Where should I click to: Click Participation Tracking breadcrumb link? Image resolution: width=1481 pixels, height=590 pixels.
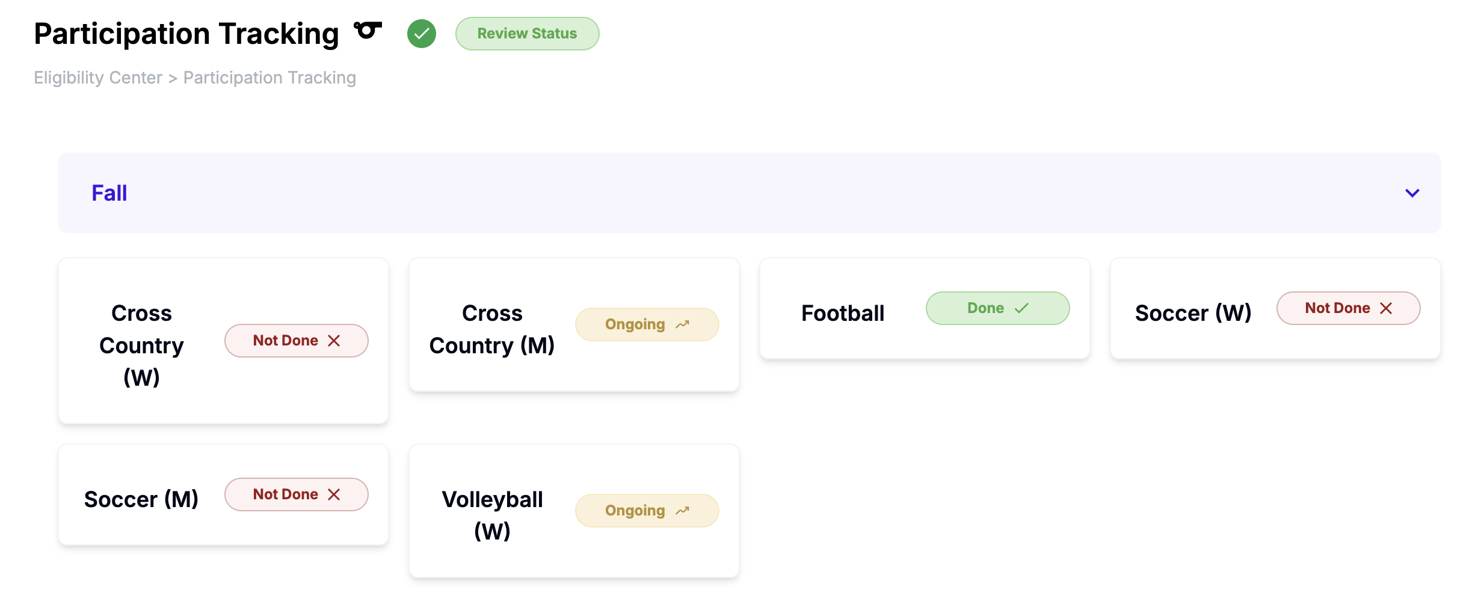point(269,78)
